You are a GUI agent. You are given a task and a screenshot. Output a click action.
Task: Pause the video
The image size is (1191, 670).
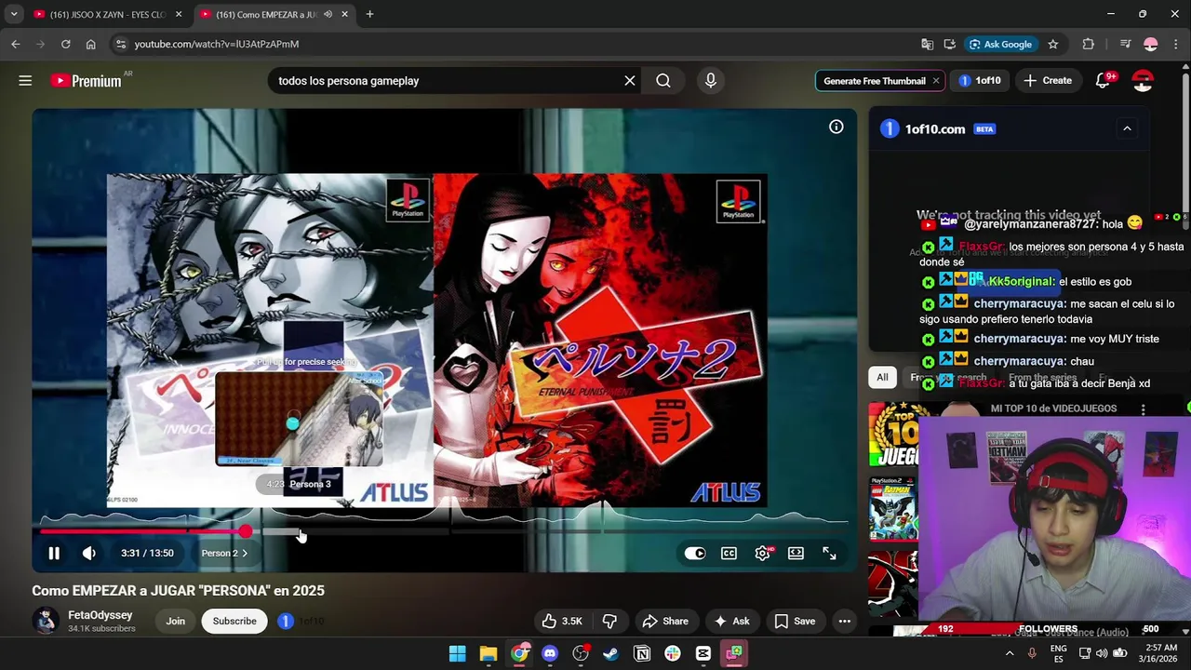click(x=54, y=553)
